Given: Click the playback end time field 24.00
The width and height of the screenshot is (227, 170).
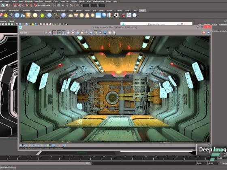Looking at the screenshot, I should [201, 163].
